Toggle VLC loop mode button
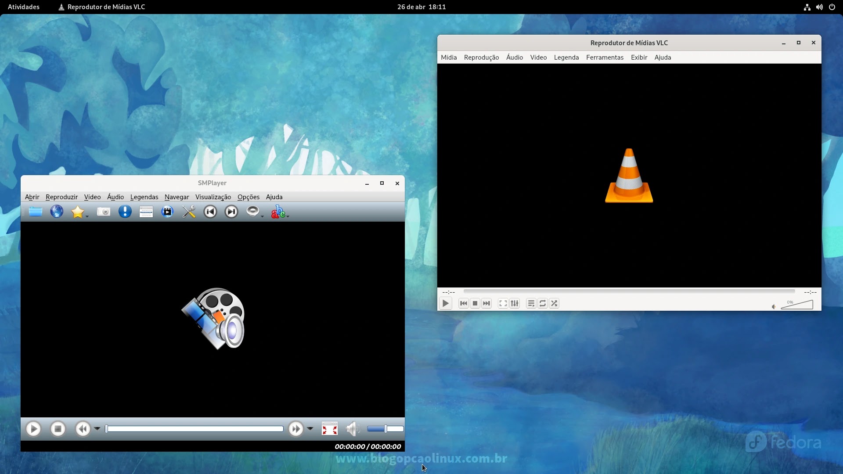 pyautogui.click(x=543, y=303)
